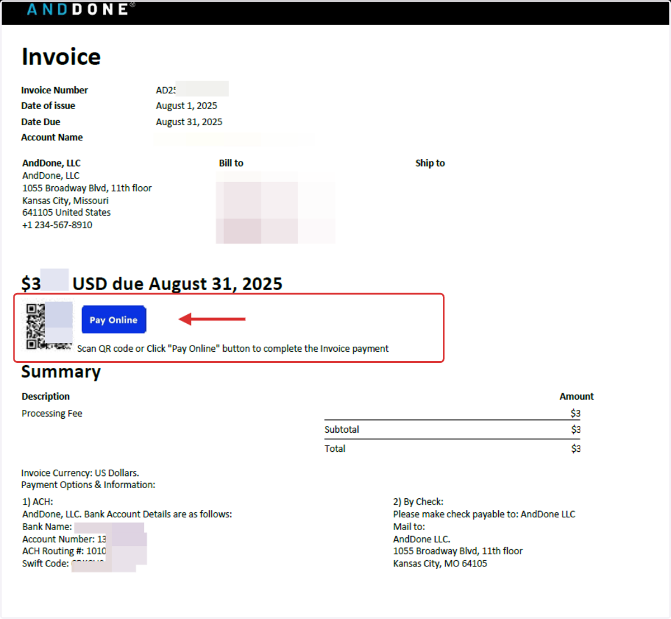This screenshot has height=619, width=671.
Task: Click 'Invoice Currency: US Dollars.' text
Action: (80, 473)
